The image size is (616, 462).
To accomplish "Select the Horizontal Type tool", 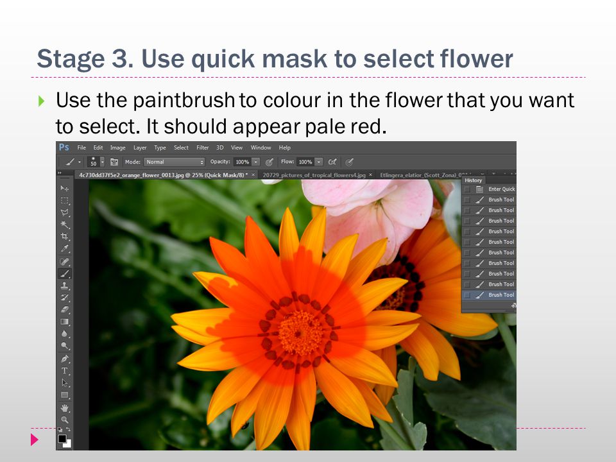I will 65,370.
